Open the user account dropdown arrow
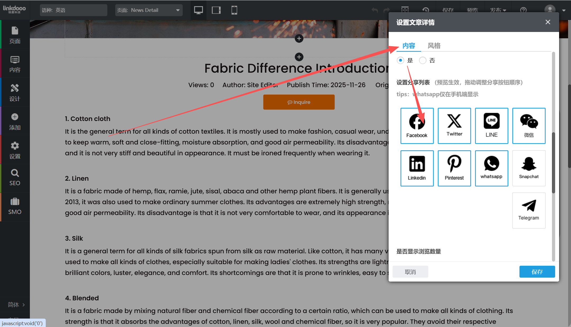571x327 pixels. coord(564,10)
